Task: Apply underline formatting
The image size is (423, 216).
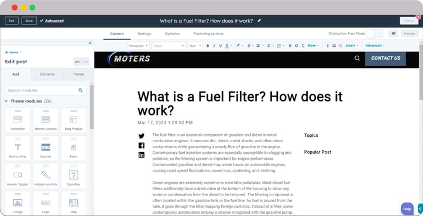Action: click(x=221, y=46)
